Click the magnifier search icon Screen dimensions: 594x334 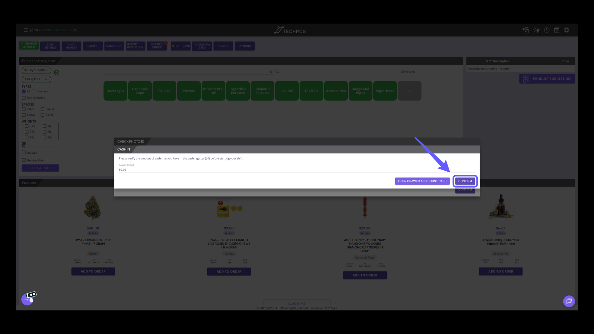tap(278, 71)
